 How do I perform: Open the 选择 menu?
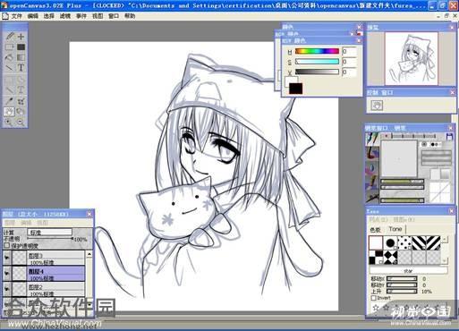click(x=49, y=16)
